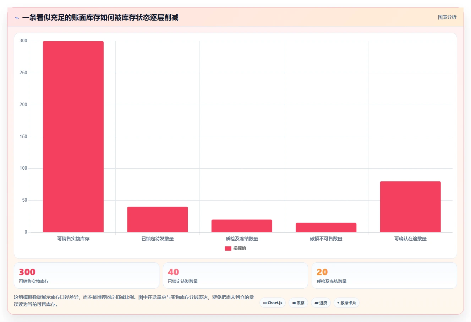
Task: Click the Chart.js tag chip
Action: [273, 303]
